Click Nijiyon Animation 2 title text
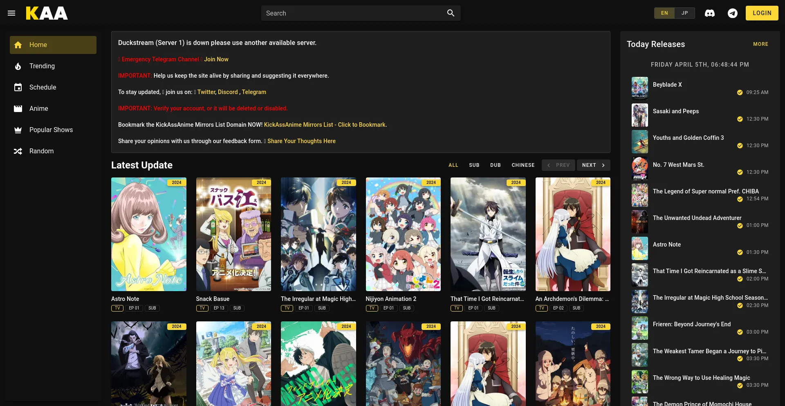 coord(391,299)
